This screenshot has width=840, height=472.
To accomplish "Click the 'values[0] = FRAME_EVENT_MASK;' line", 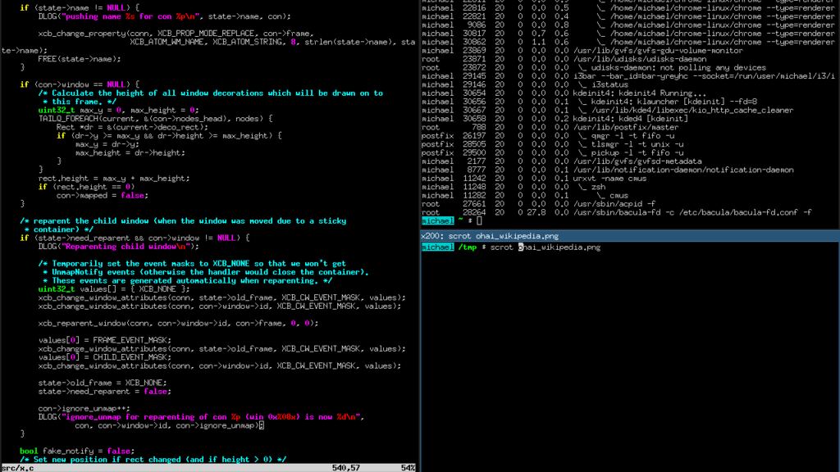I will coord(105,340).
